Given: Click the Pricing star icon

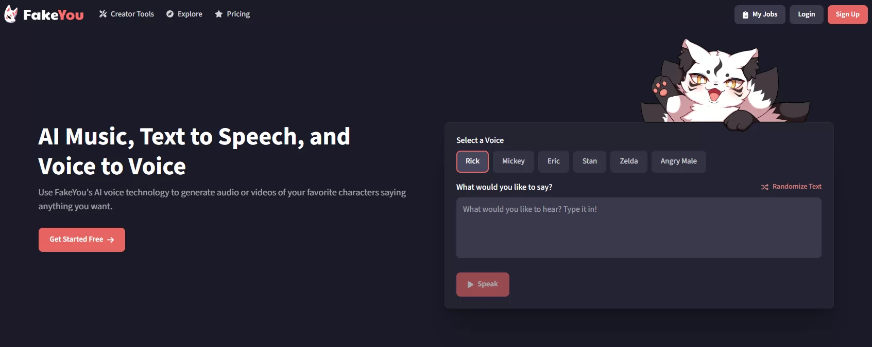Looking at the screenshot, I should [219, 14].
